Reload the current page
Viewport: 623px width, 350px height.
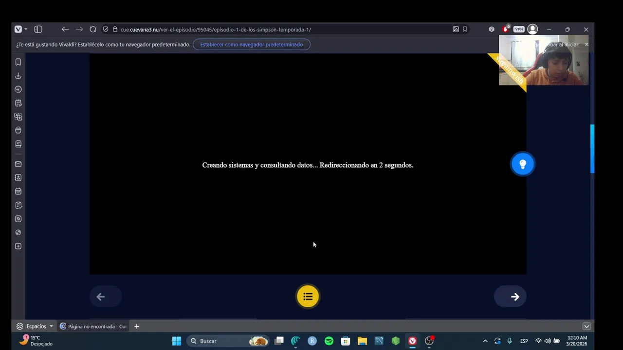coord(92,29)
